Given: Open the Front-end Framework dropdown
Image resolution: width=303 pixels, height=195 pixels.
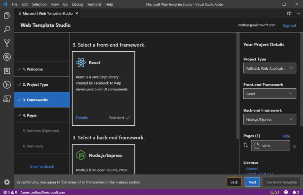Looking at the screenshot, I should tap(269, 93).
